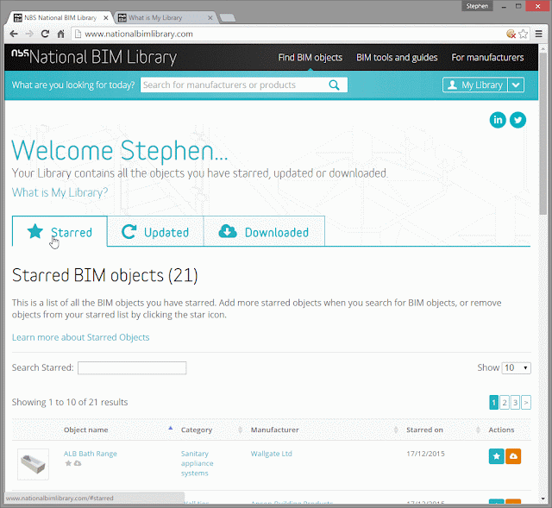Open Wallgate Ltd manufacturer link
Screen dimensions: 552x508
tap(272, 454)
